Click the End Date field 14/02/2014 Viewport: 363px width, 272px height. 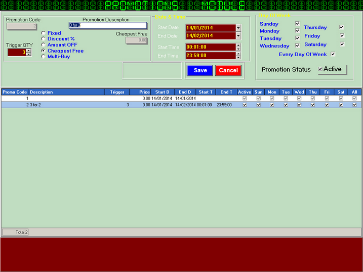coord(211,36)
